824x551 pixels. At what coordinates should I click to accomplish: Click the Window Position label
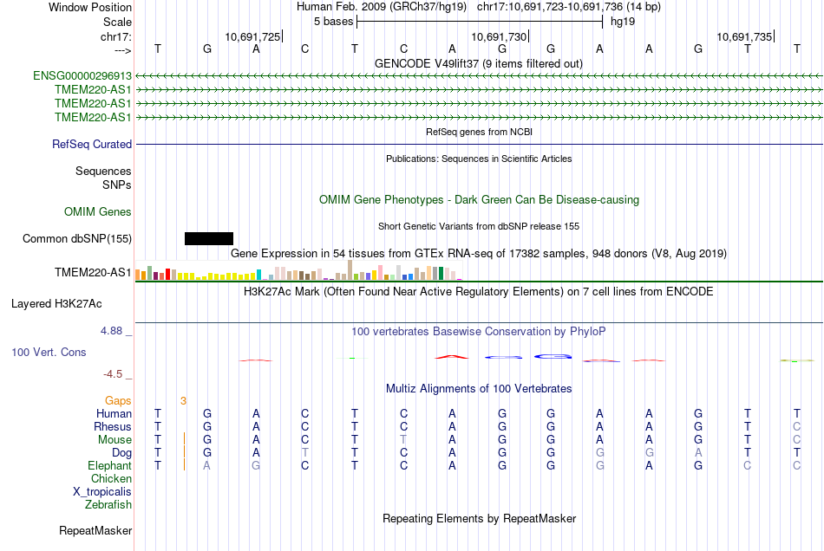(x=90, y=7)
